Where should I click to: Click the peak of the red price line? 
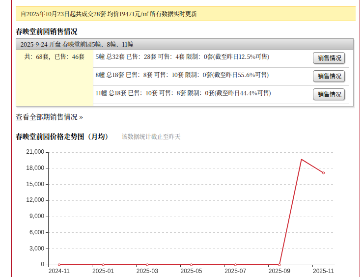pyautogui.click(x=302, y=159)
